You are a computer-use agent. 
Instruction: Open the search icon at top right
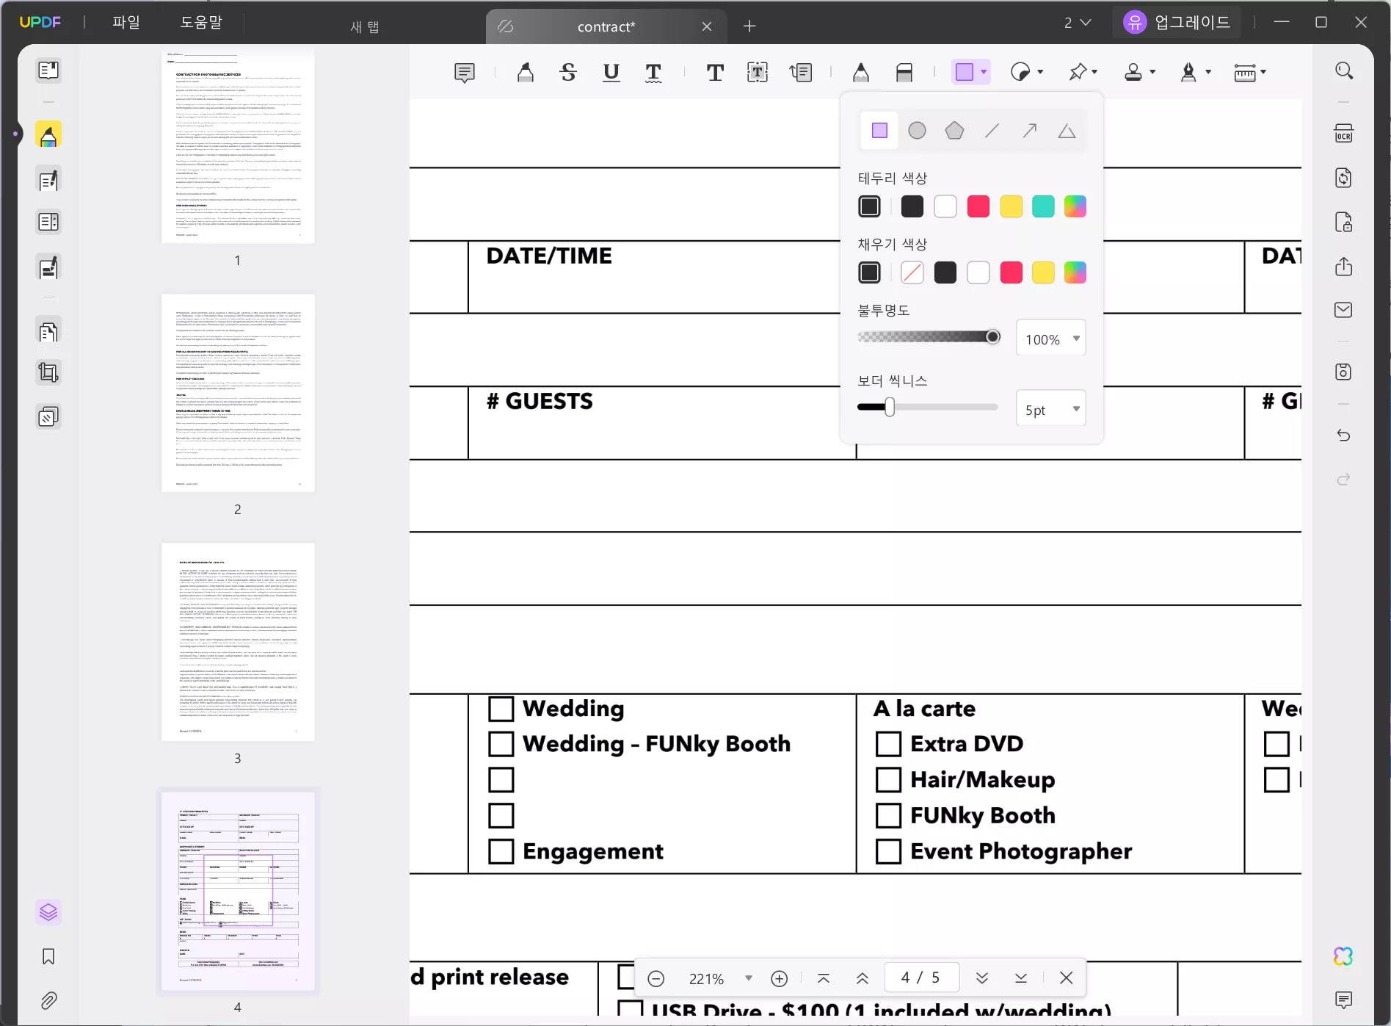tap(1343, 71)
